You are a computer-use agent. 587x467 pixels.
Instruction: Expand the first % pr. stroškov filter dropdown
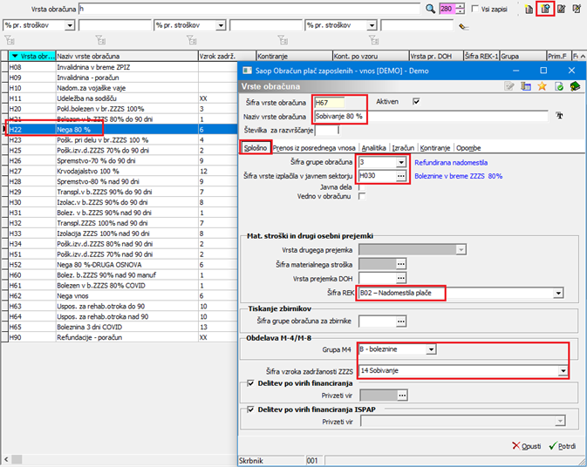click(x=70, y=25)
